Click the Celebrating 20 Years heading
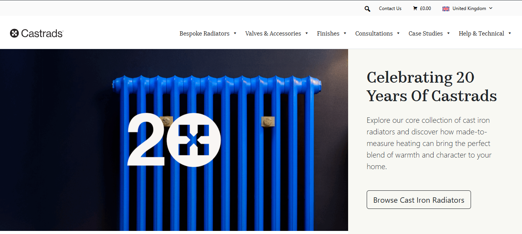The height and width of the screenshot is (234, 522). [432, 86]
